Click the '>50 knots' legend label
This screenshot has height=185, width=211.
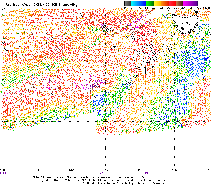point(203,8)
